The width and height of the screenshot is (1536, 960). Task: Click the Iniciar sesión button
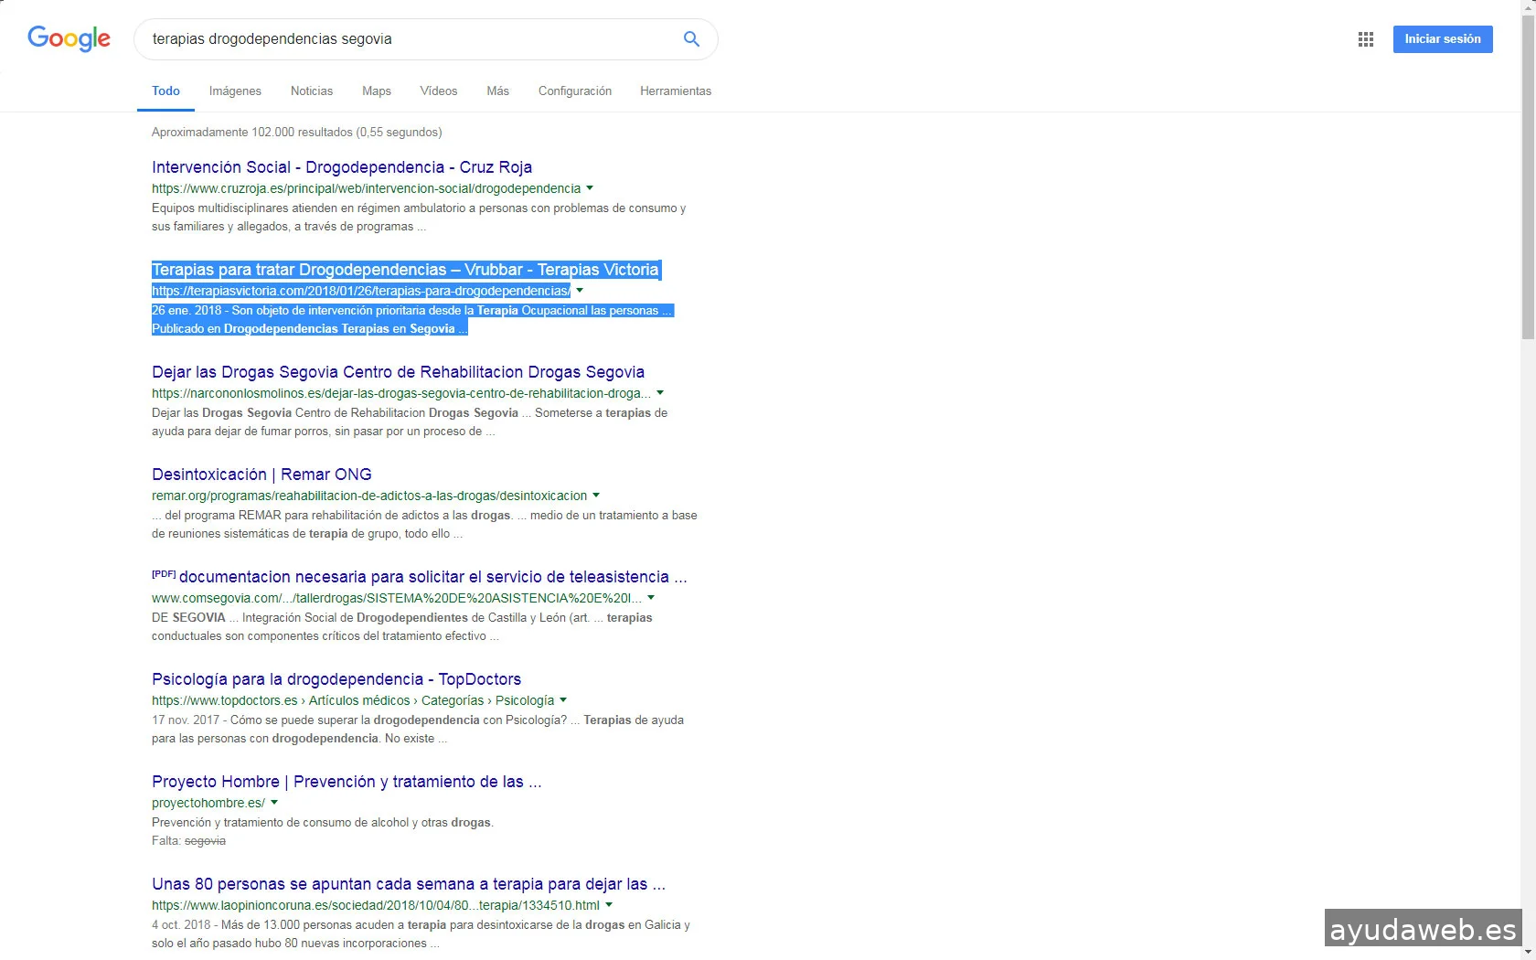[x=1442, y=39]
